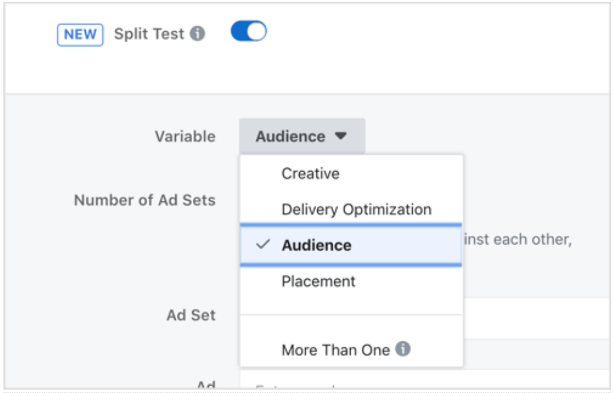Choose Delivery Optimization as the variable
Viewport: 613px width, 393px height.
point(356,209)
